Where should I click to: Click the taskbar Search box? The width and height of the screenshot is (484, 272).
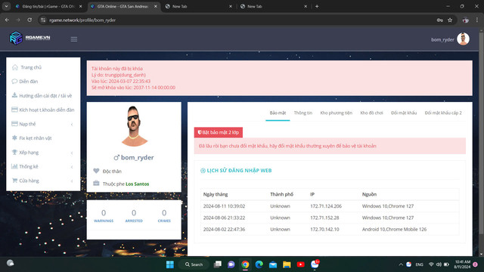[194, 264]
